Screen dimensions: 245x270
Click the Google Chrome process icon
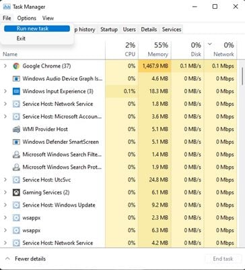(16, 66)
